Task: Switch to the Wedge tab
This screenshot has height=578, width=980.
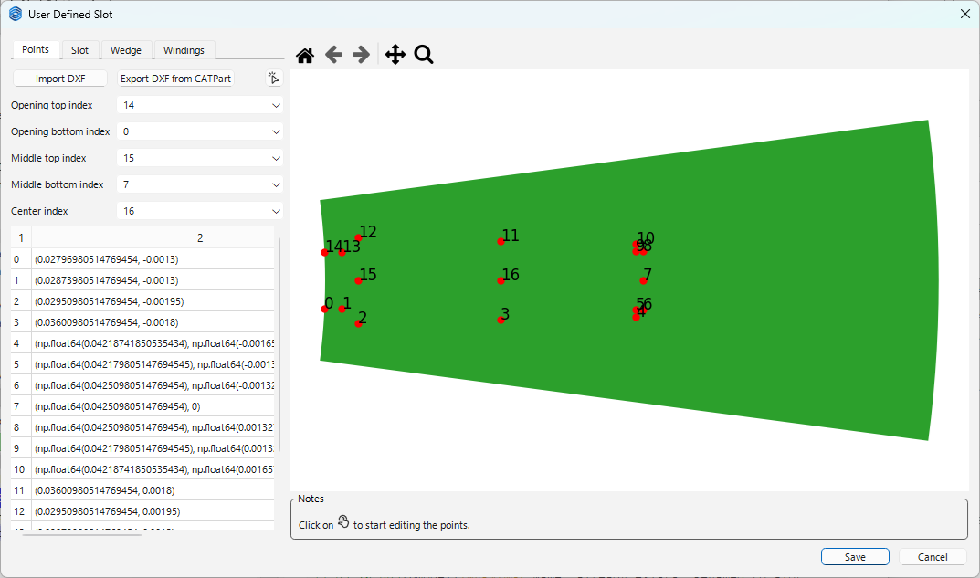Action: coord(126,50)
